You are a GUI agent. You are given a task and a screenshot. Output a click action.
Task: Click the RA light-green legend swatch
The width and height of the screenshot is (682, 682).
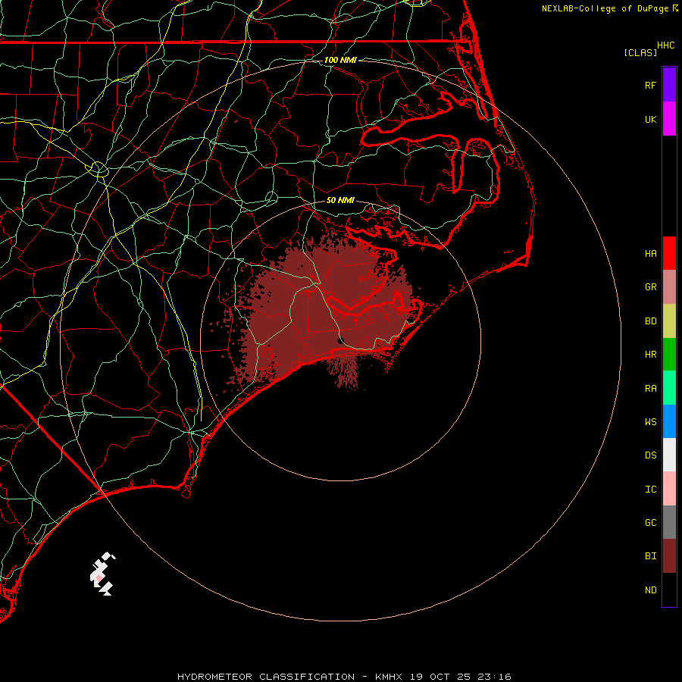[669, 388]
